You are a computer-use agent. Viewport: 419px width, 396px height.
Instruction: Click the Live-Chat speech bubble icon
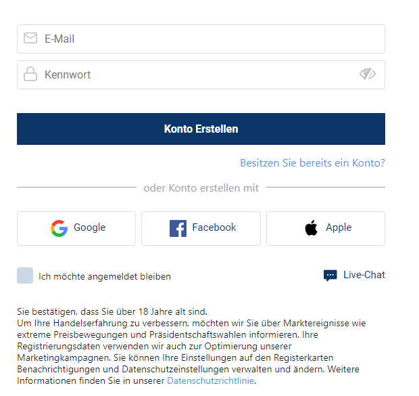point(330,276)
